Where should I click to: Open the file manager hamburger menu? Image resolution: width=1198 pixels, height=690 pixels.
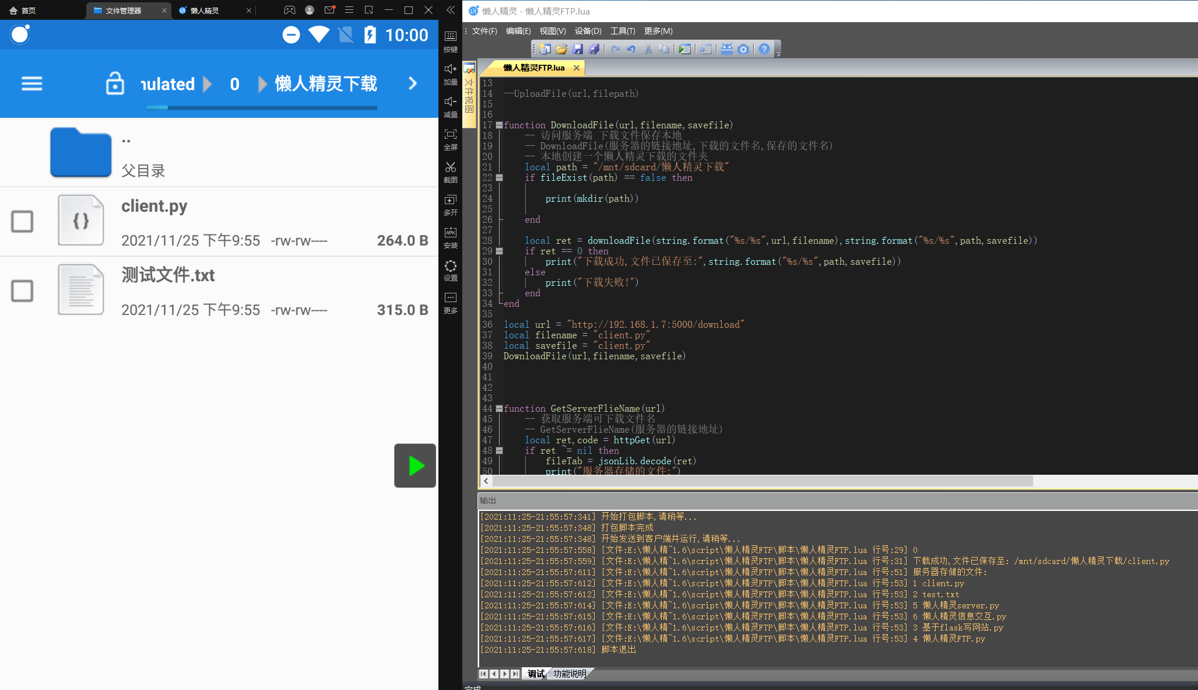pos(32,84)
